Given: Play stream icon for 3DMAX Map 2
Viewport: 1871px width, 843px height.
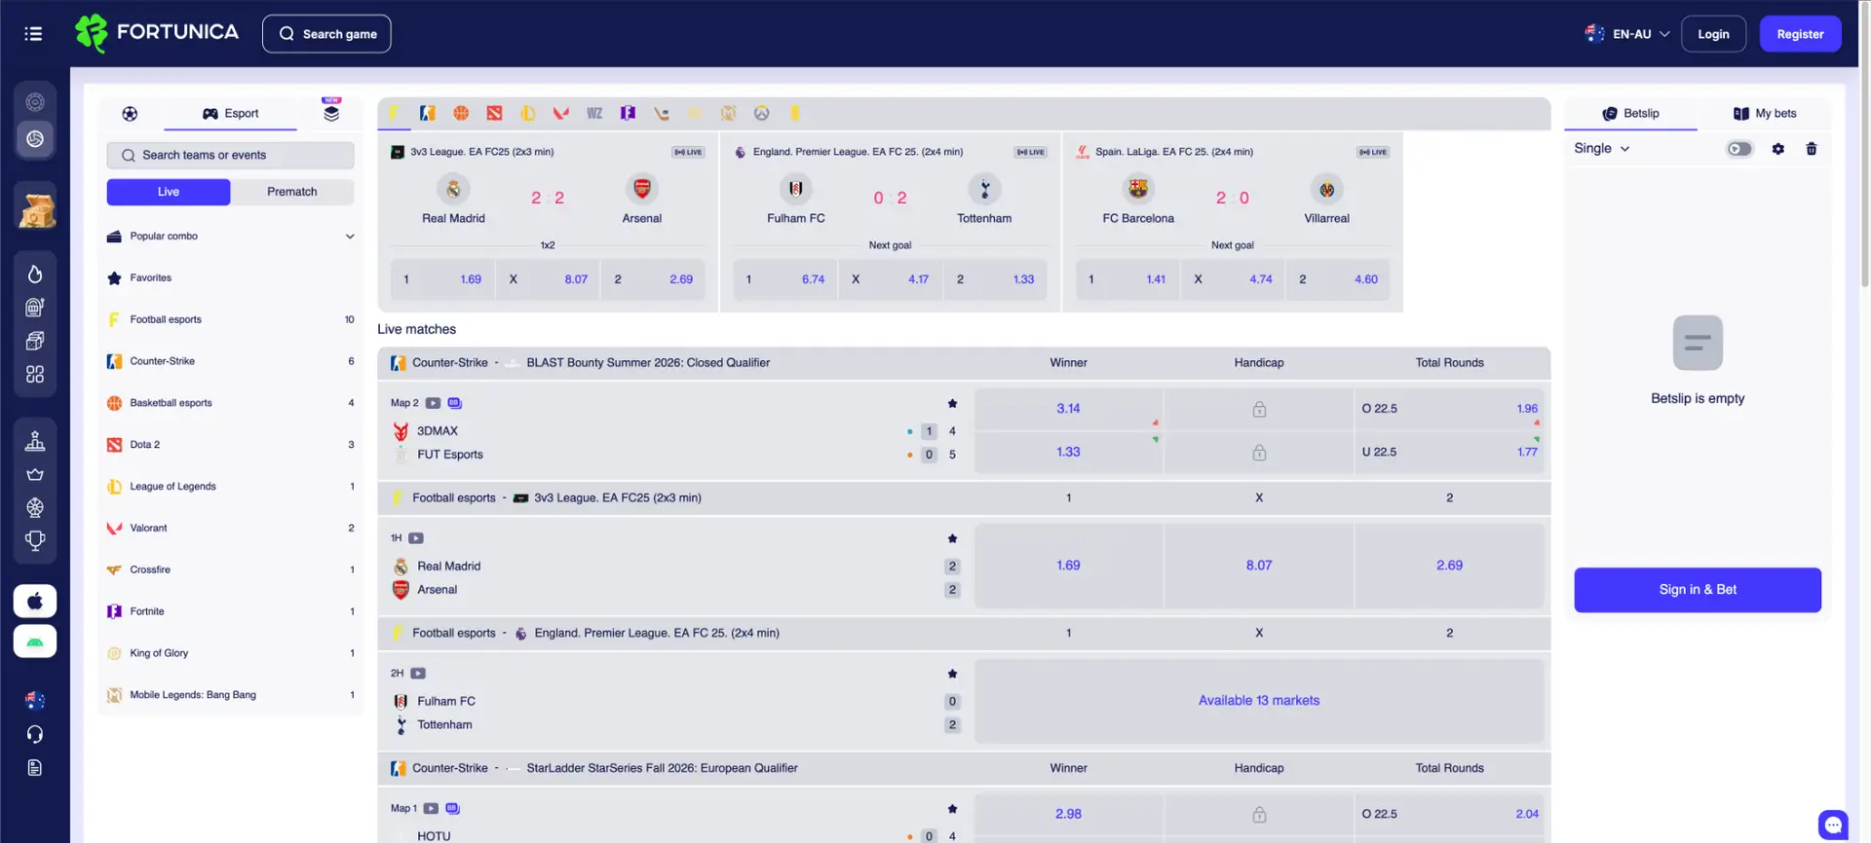Looking at the screenshot, I should (433, 403).
